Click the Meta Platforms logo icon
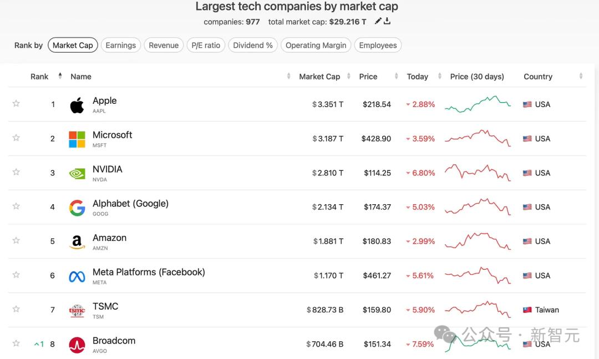Image resolution: width=599 pixels, height=359 pixels. point(77,276)
